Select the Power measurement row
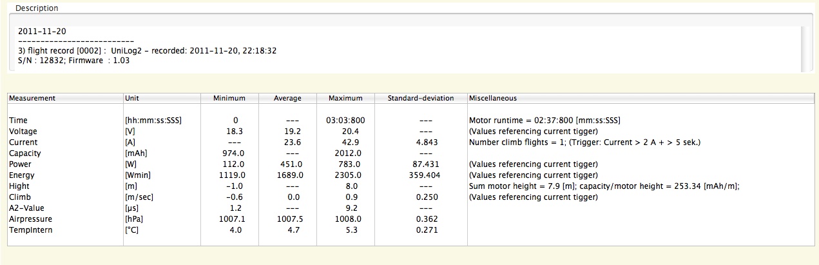819x265 pixels. [x=21, y=164]
